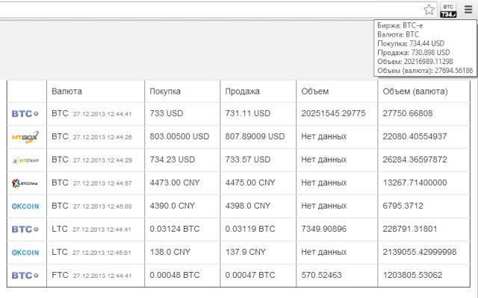Click Нет данных in the Bitstamp row

click(323, 159)
